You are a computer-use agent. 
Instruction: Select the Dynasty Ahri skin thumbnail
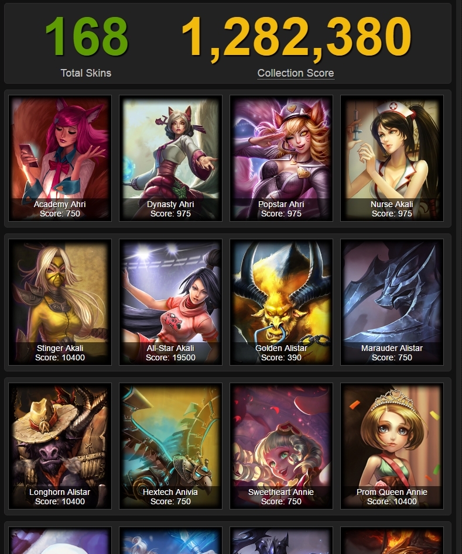point(170,159)
